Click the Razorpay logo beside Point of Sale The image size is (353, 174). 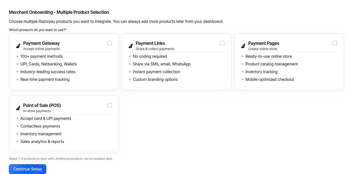point(18,108)
